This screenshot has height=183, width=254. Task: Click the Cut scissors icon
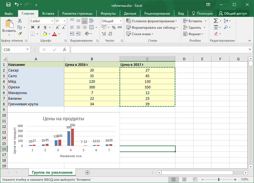(20, 21)
